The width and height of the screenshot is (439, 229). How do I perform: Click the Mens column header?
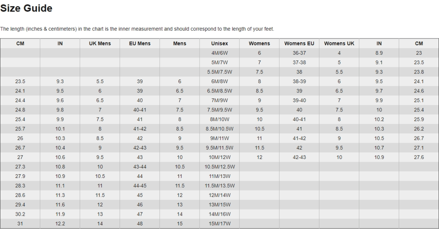[180, 43]
